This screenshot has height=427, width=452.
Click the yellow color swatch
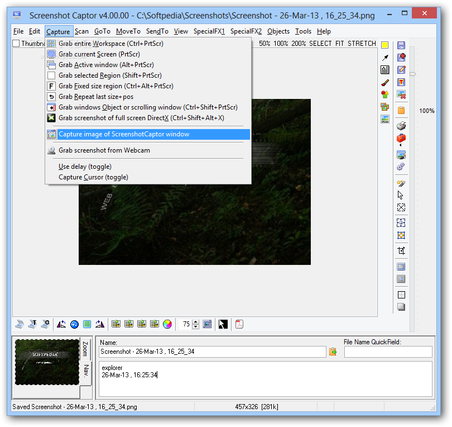pyautogui.click(x=384, y=45)
